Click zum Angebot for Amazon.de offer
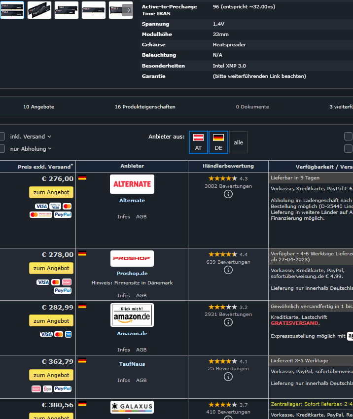 click(x=51, y=321)
